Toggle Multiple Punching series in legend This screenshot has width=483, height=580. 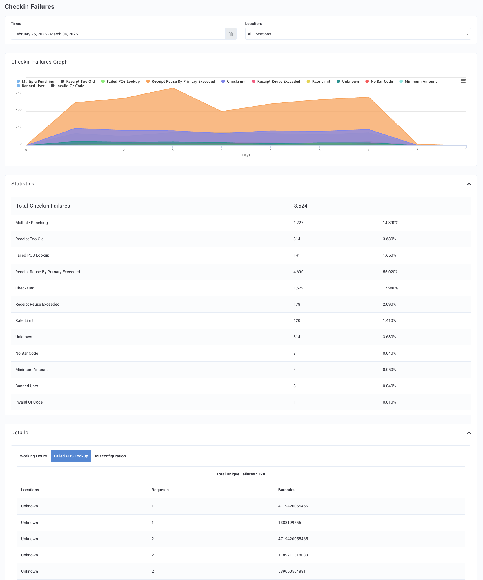pos(35,82)
